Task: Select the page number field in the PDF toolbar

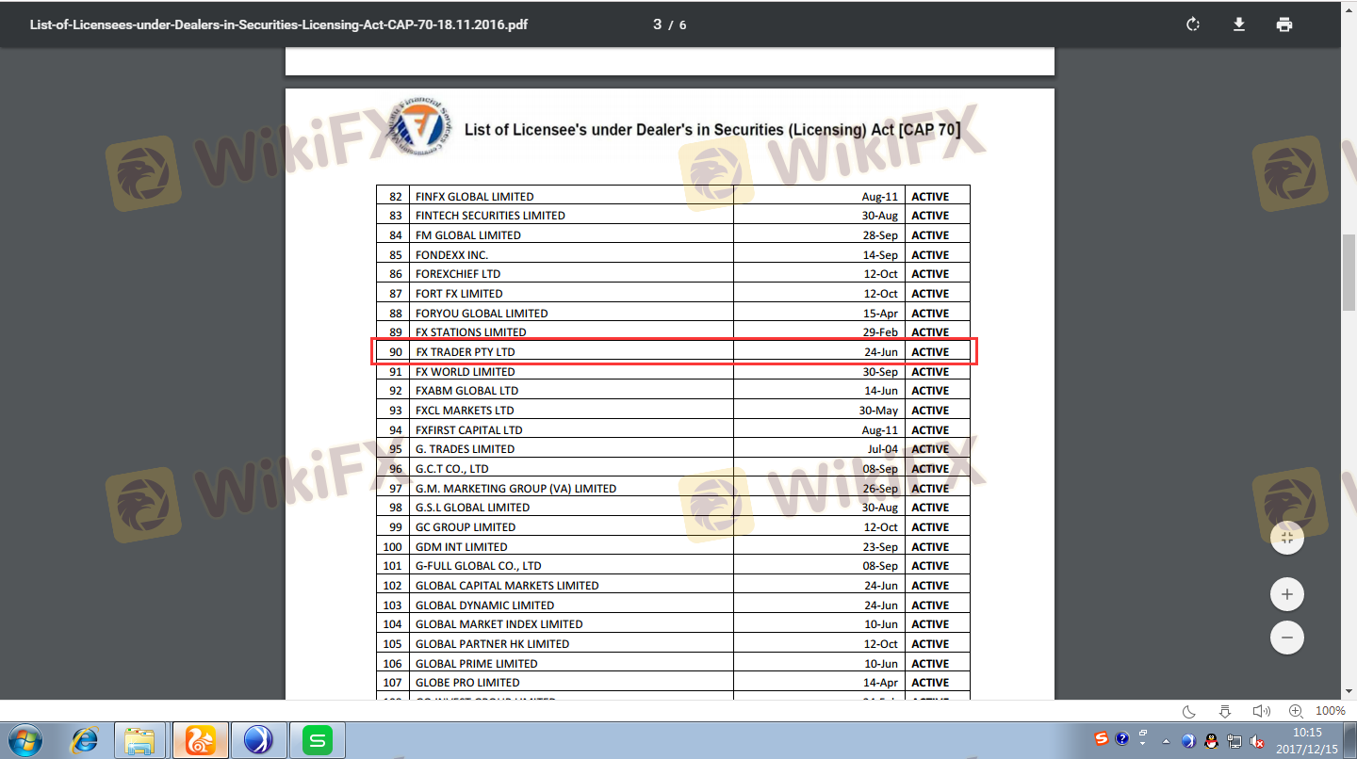Action: point(658,24)
